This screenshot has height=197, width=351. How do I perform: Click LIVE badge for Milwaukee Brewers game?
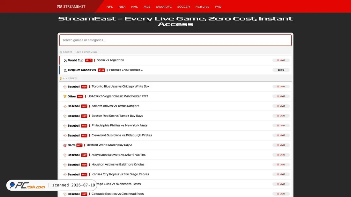(x=281, y=155)
